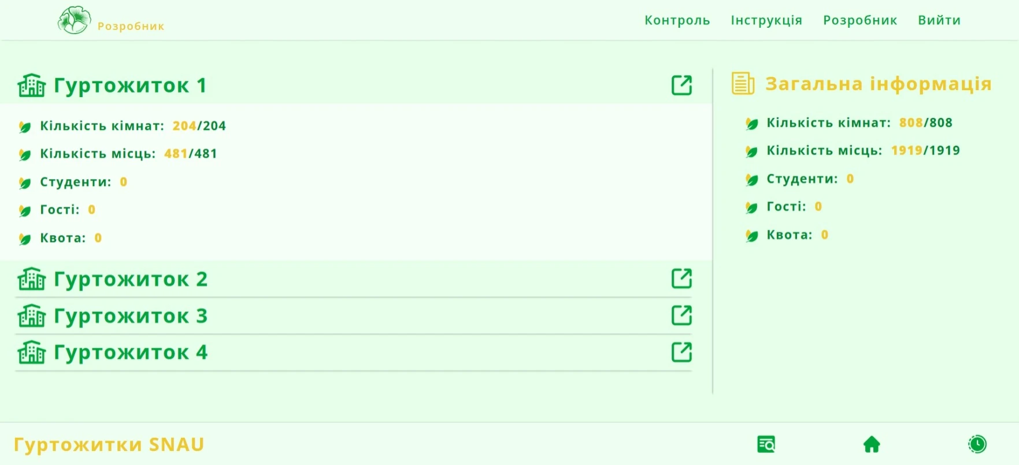Open Гуртожиток 3 external link icon
1019x465 pixels.
coord(681,315)
